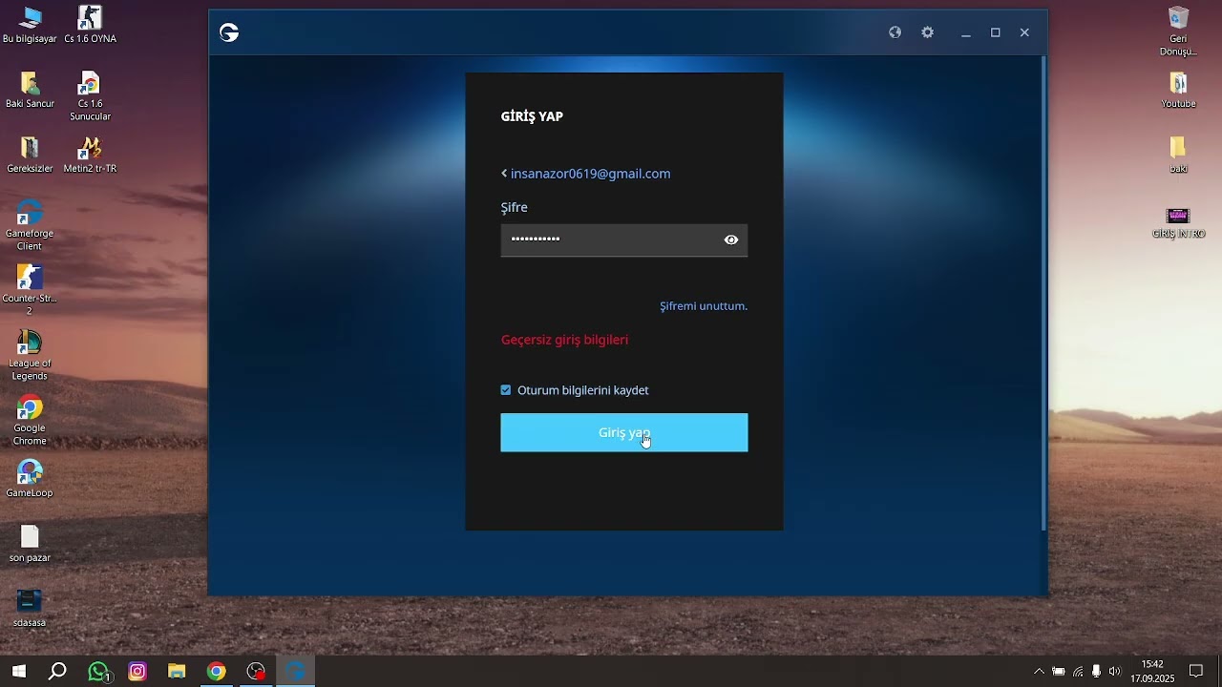The width and height of the screenshot is (1222, 687).
Task: Open File Explorer from the taskbar
Action: coord(177,672)
